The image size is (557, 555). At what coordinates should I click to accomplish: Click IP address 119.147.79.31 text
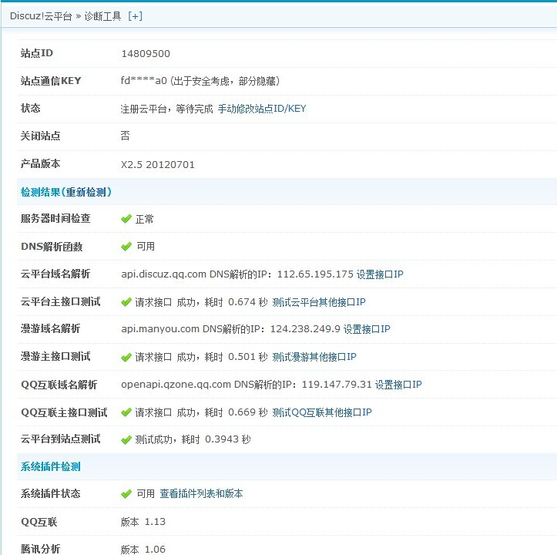click(337, 385)
